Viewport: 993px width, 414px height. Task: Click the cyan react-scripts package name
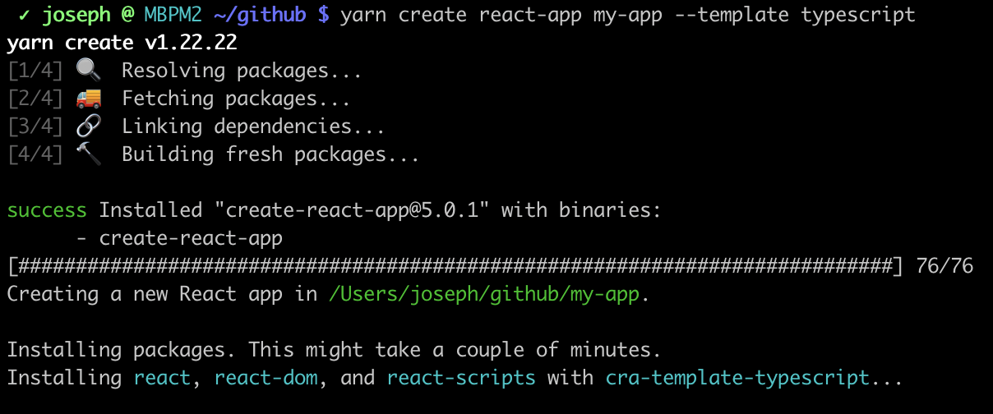[x=461, y=378]
